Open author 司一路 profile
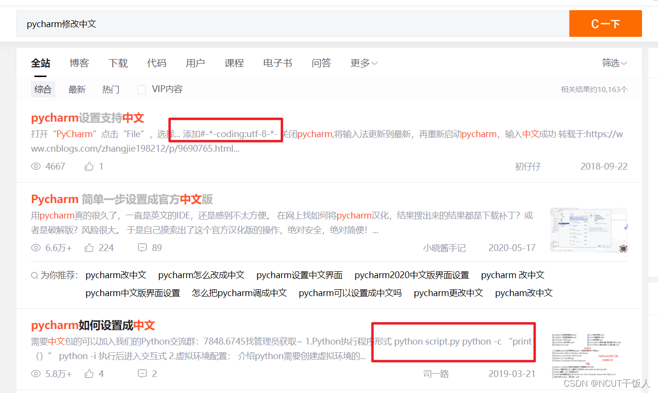 (436, 374)
